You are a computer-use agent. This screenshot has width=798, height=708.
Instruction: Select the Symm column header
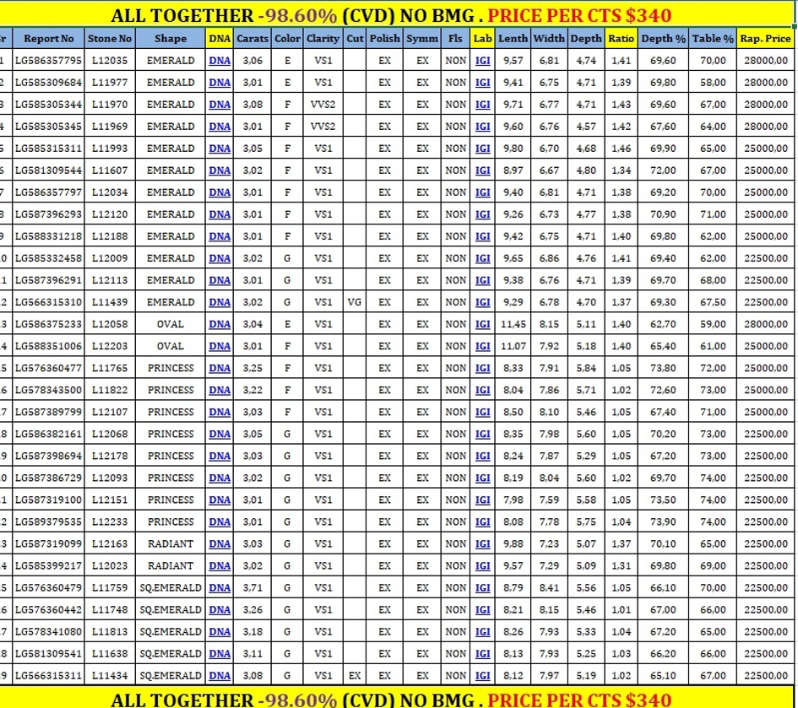click(422, 39)
